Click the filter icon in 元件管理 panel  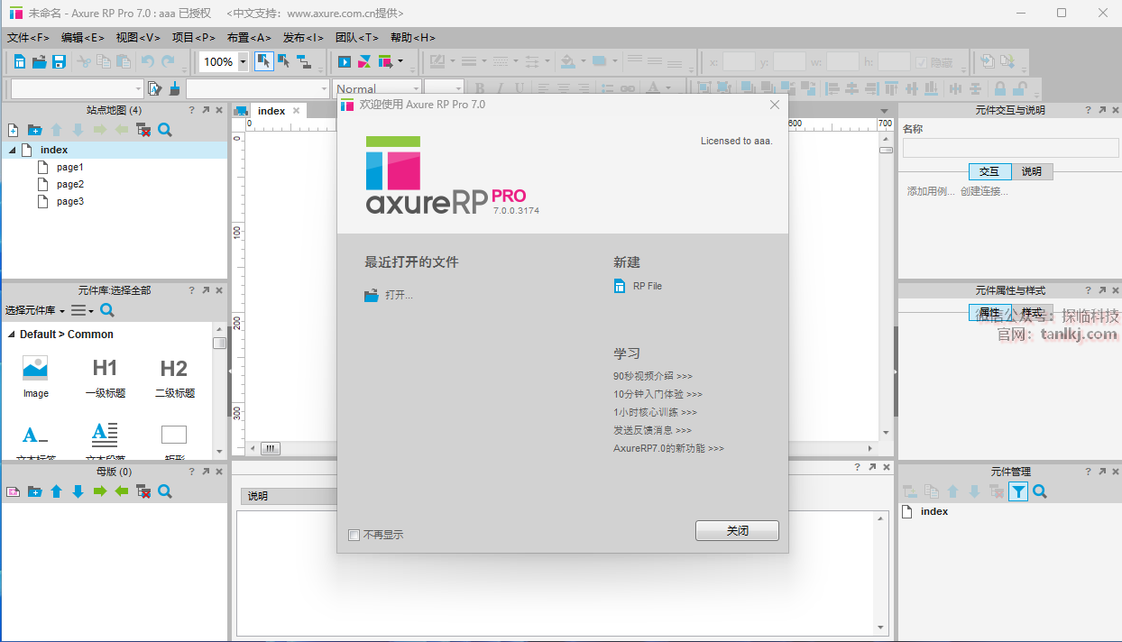point(1017,492)
